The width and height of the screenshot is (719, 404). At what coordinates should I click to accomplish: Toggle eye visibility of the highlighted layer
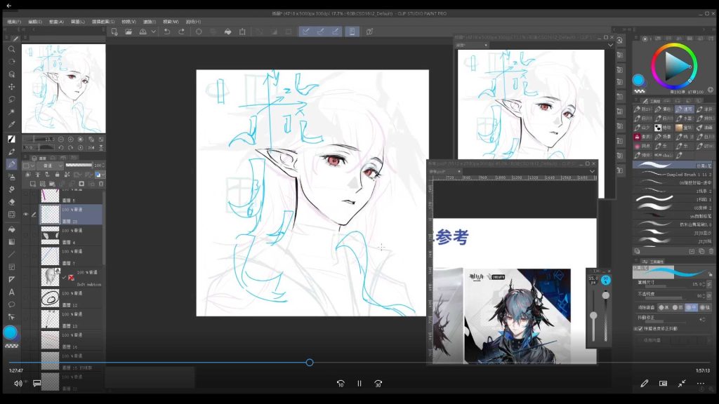click(x=26, y=214)
